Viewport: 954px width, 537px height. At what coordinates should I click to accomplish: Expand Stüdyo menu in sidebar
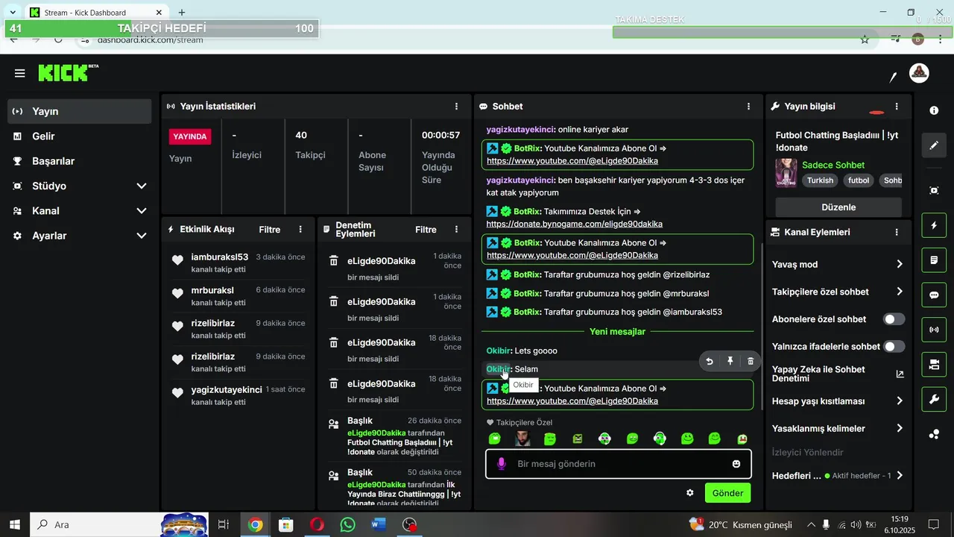click(141, 186)
